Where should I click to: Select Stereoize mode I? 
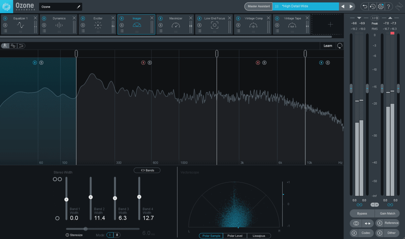point(110,235)
